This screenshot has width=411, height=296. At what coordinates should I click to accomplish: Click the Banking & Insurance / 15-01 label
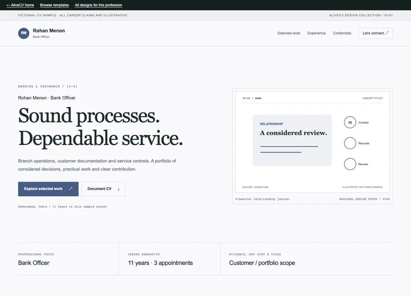pyautogui.click(x=48, y=86)
